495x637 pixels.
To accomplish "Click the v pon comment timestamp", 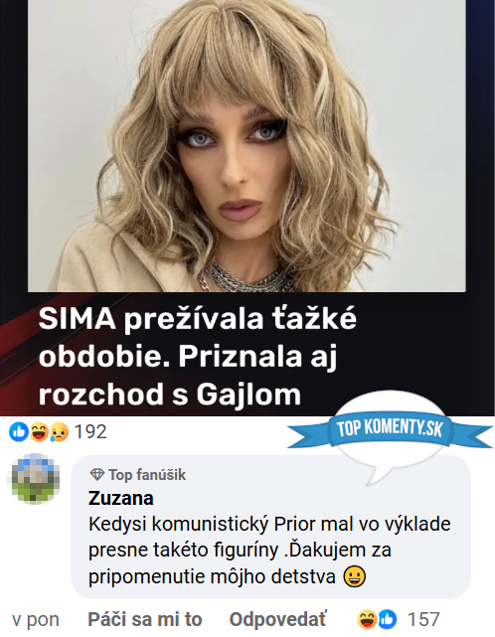I will click(36, 619).
